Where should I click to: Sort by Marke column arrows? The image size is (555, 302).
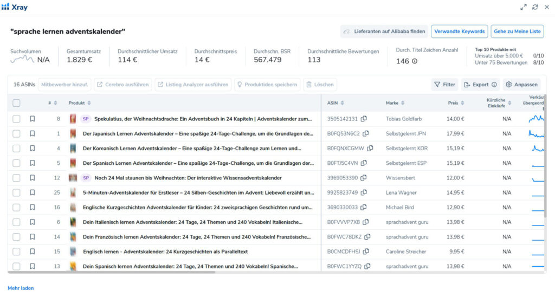(403, 103)
